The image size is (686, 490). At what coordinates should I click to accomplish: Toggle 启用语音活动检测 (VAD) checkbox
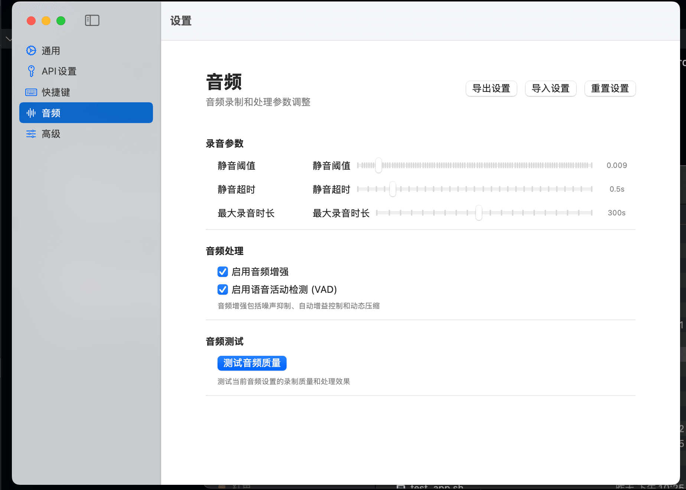[223, 289]
